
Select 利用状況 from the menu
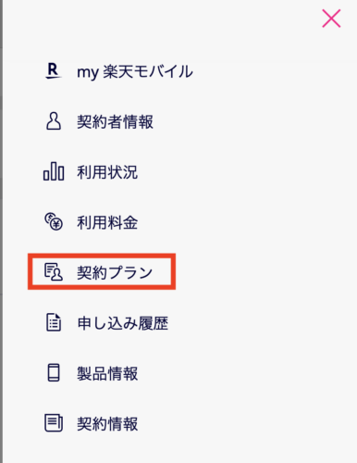pyautogui.click(x=107, y=172)
